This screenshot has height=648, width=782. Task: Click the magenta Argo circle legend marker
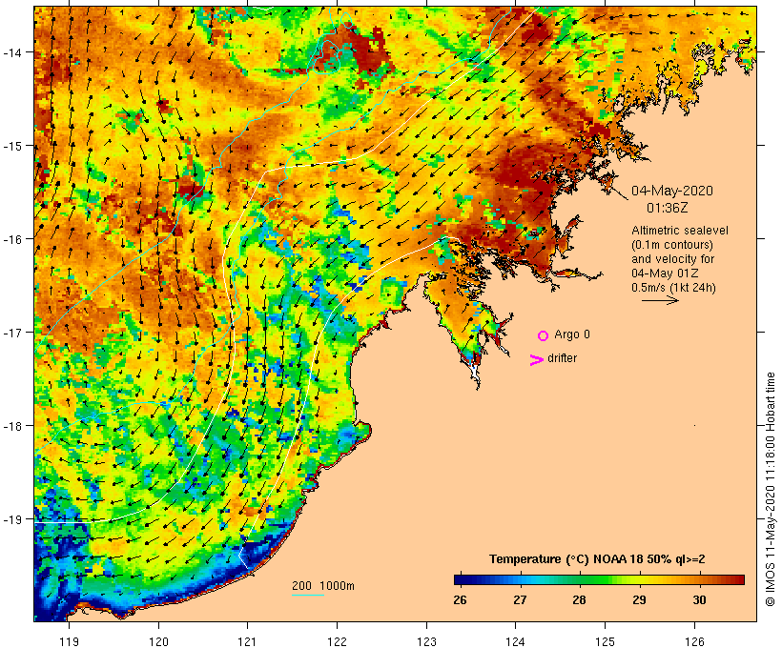[544, 335]
